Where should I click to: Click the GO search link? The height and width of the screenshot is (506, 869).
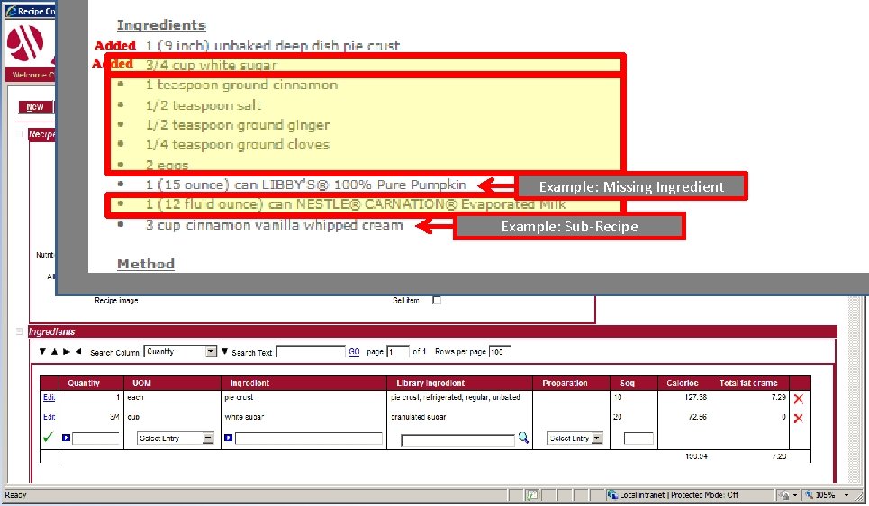click(354, 351)
